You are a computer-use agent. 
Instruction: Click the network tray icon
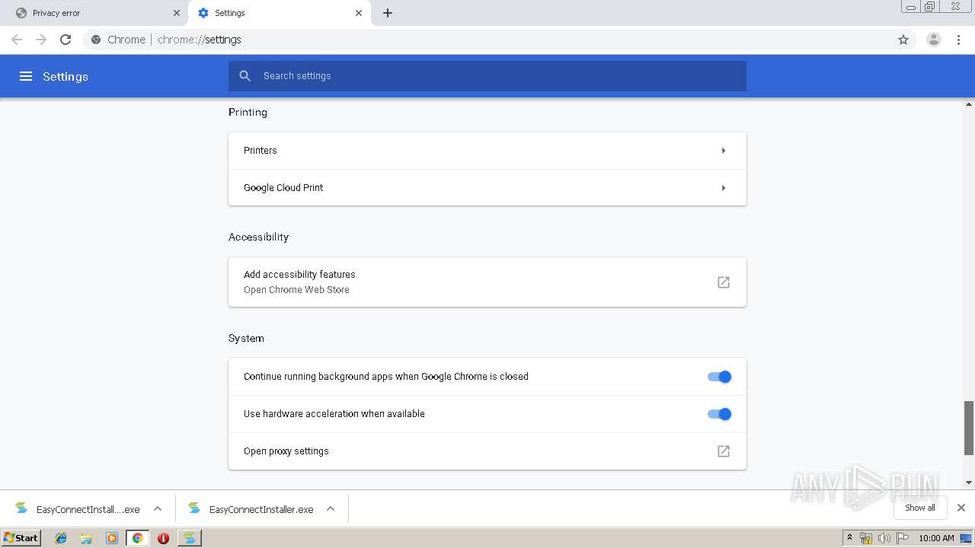tap(866, 538)
